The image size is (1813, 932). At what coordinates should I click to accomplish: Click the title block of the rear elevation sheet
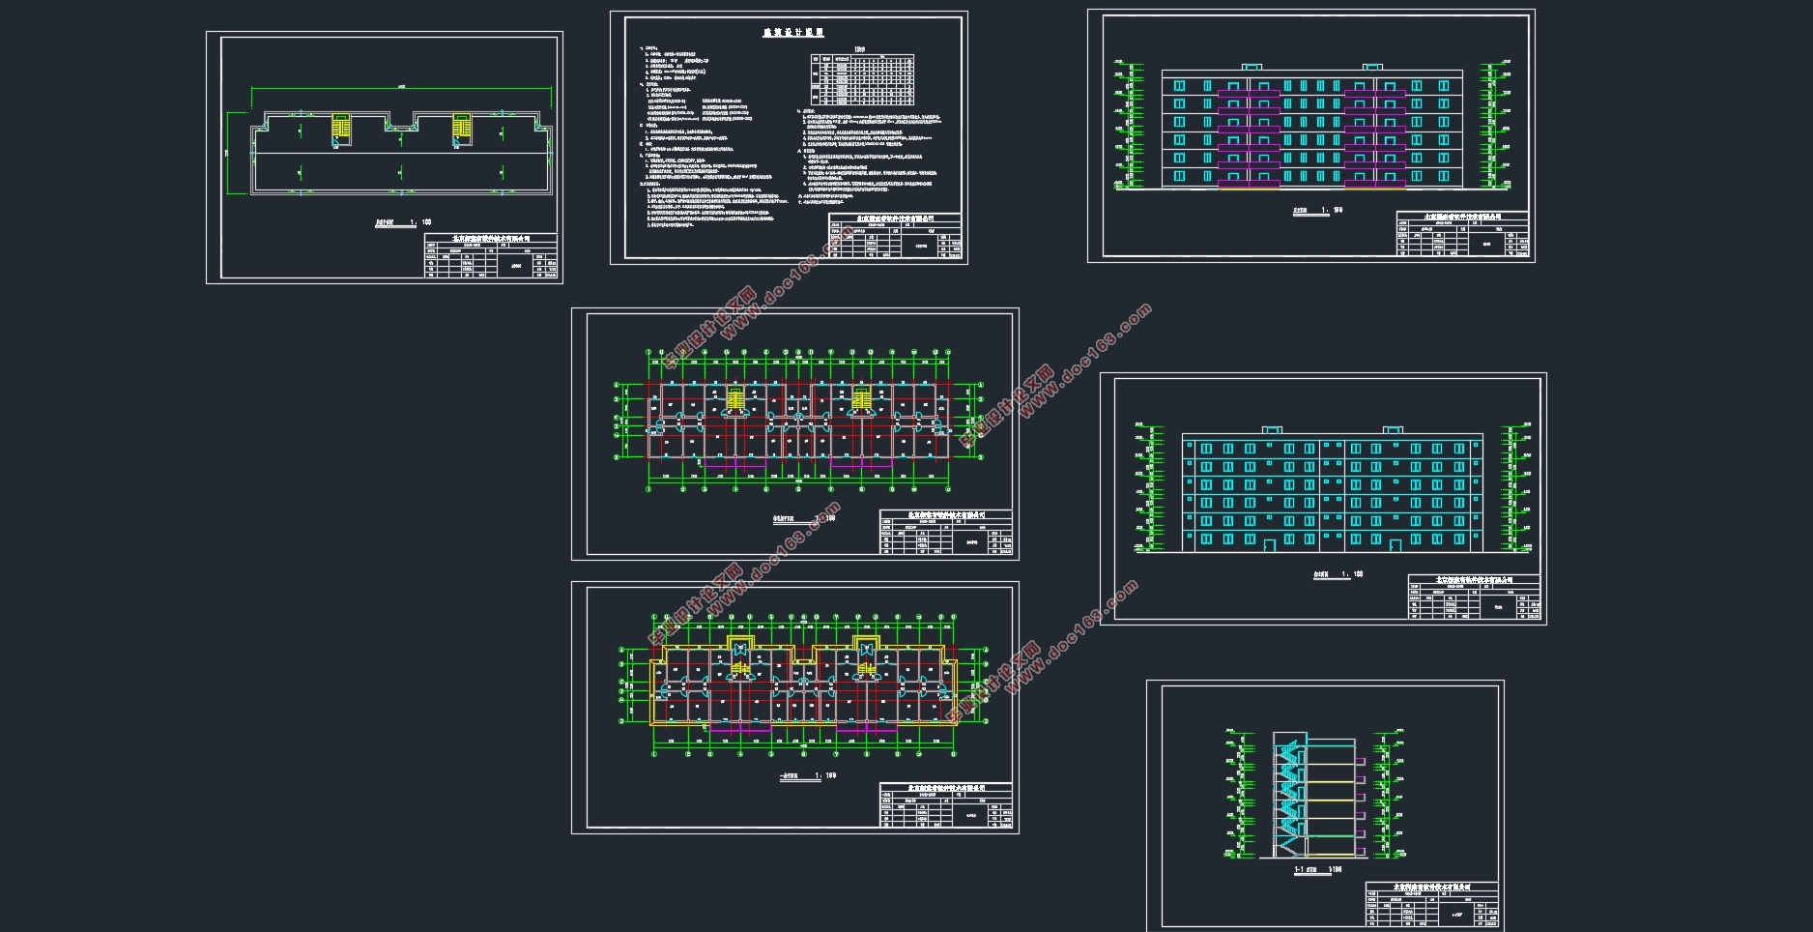1475,597
